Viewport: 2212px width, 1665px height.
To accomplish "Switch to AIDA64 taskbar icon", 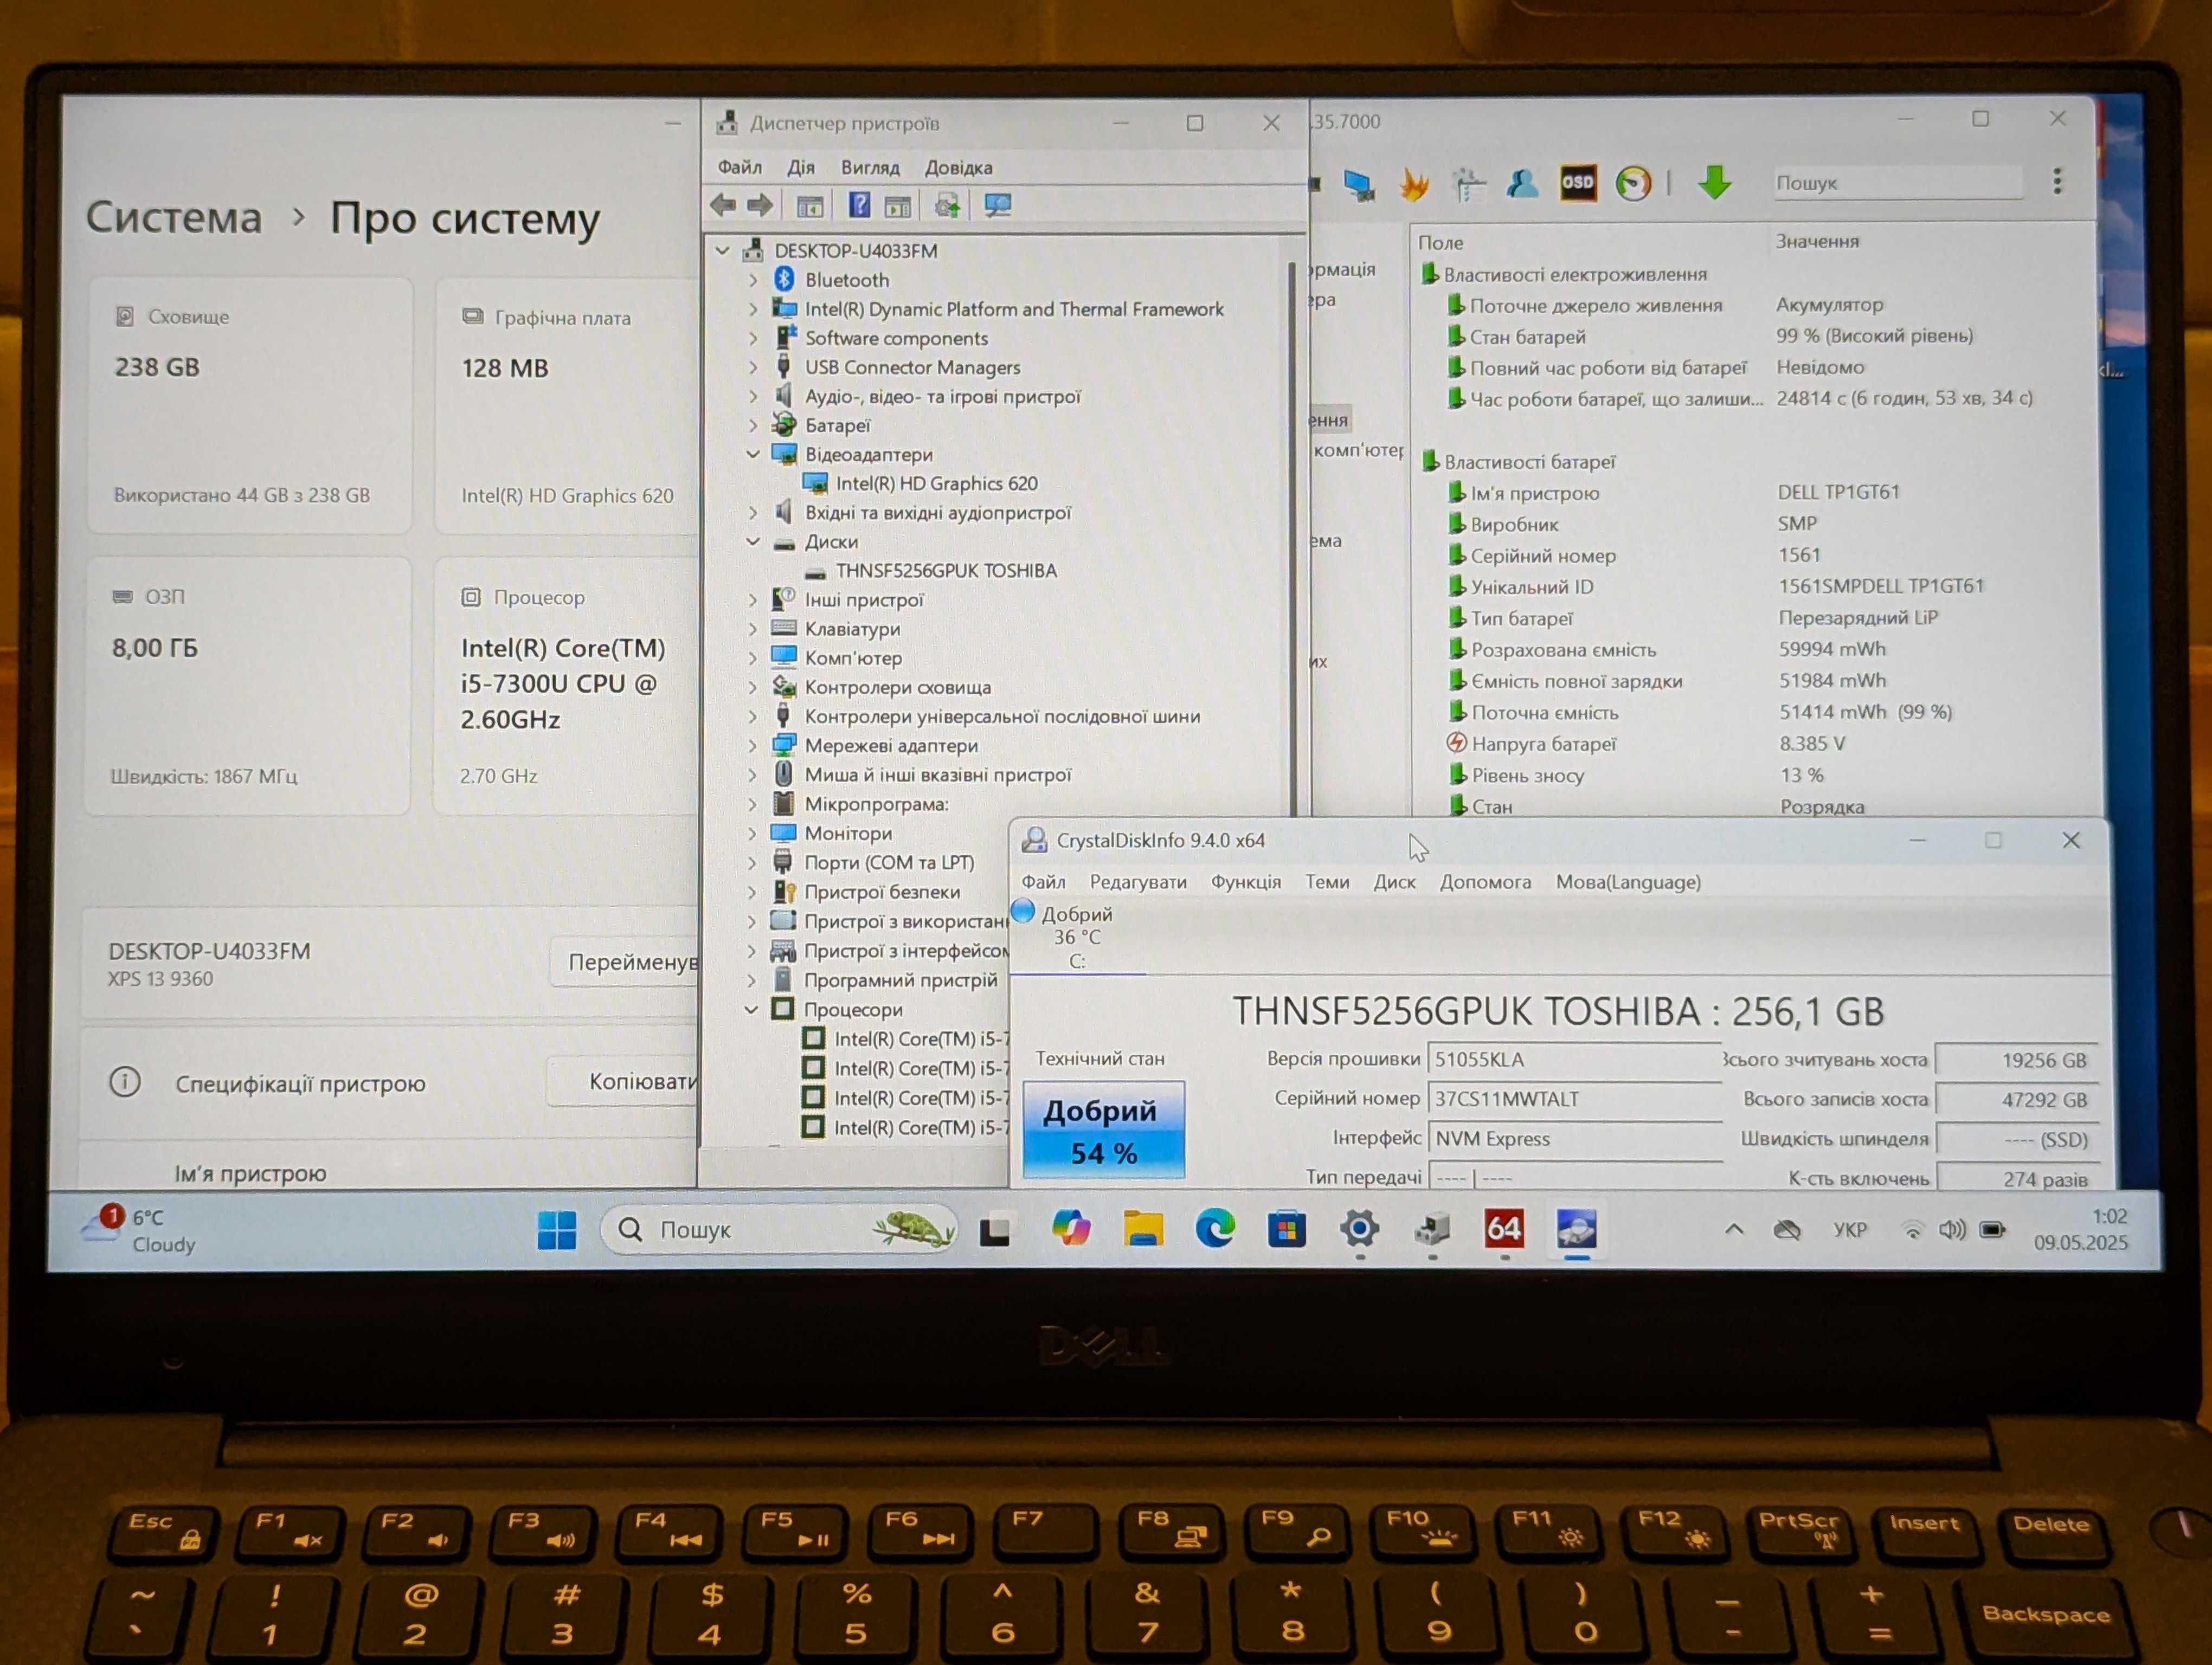I will pyautogui.click(x=1504, y=1228).
